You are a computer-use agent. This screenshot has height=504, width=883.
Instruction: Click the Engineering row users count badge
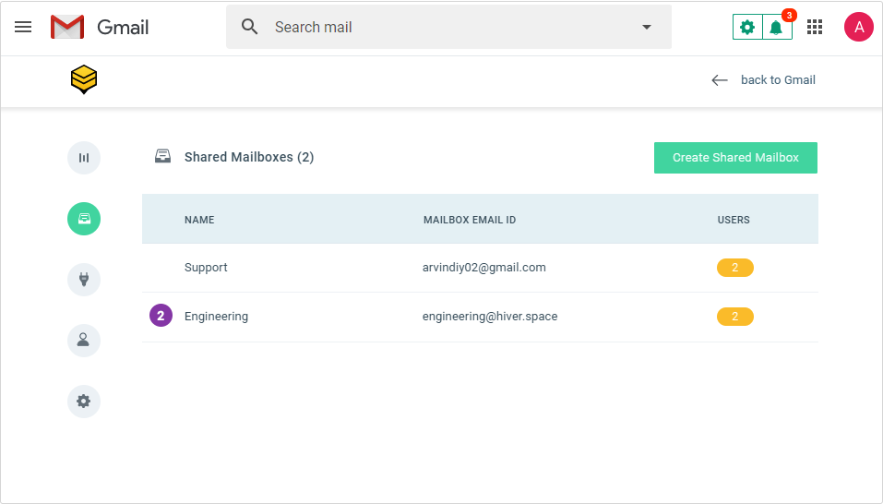tap(734, 317)
